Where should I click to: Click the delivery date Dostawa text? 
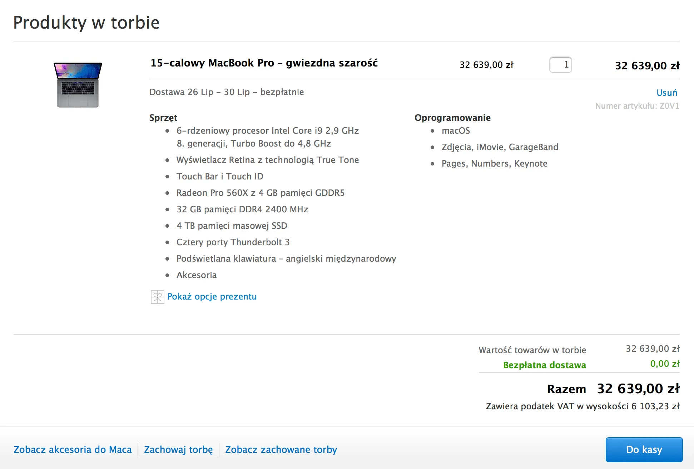[227, 92]
